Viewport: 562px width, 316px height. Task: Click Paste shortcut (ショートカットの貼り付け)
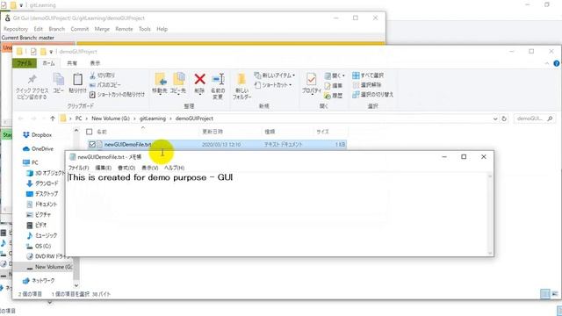click(x=117, y=95)
